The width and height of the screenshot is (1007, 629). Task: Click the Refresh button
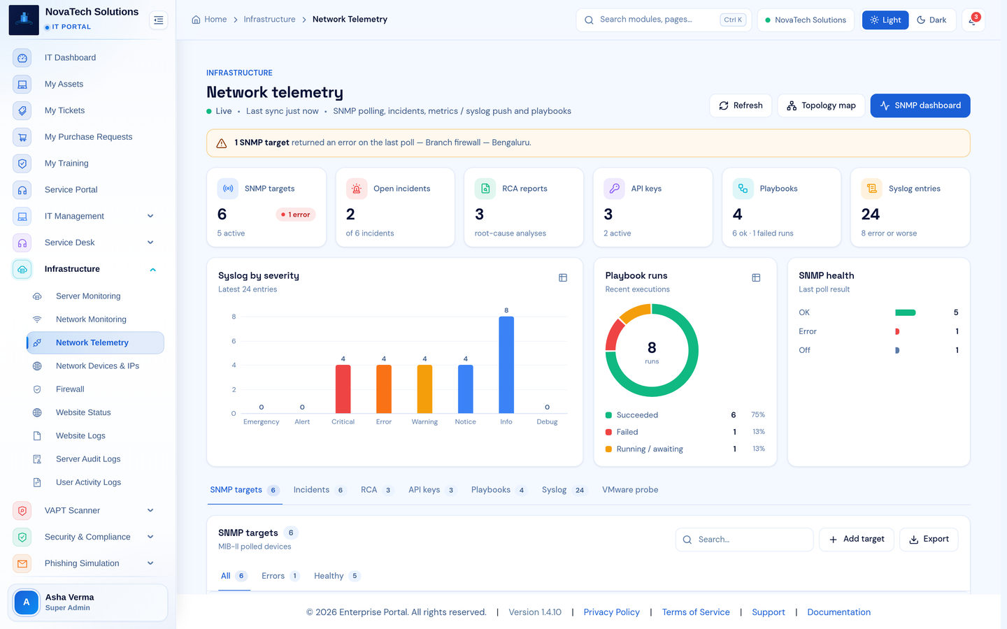coord(741,106)
